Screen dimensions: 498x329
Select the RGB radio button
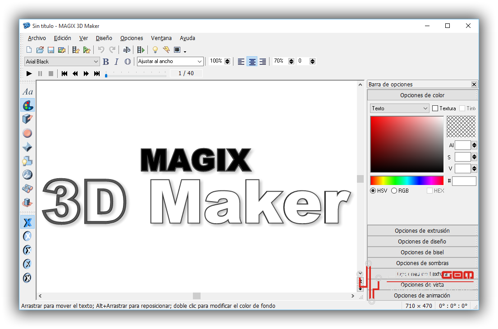(394, 191)
